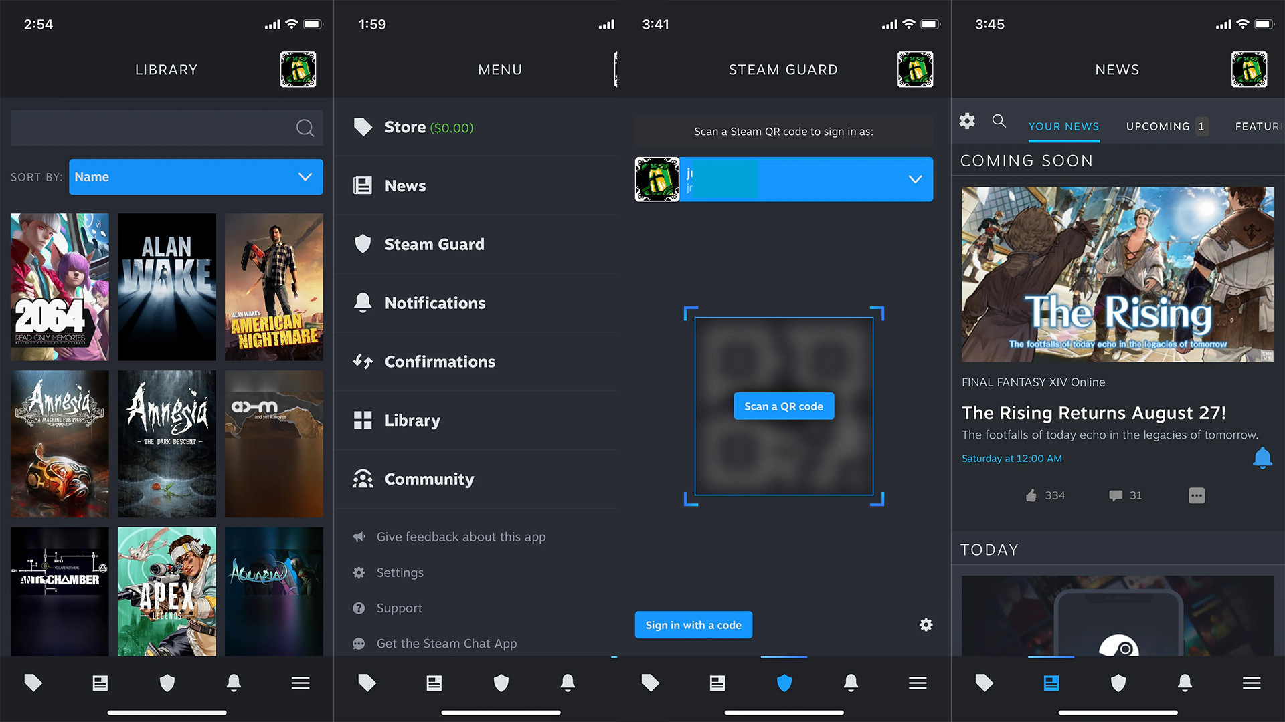Open the Alan Wake game cover
The width and height of the screenshot is (1285, 722).
coord(167,287)
